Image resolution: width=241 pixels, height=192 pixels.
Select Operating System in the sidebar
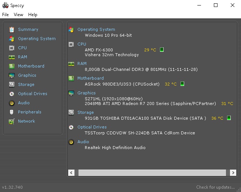(37, 39)
